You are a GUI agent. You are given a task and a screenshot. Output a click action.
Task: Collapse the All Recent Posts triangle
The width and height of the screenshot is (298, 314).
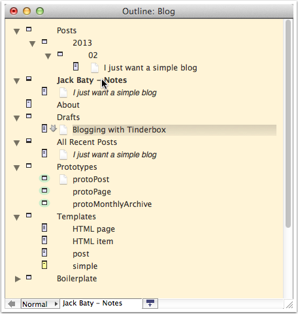click(x=16, y=143)
